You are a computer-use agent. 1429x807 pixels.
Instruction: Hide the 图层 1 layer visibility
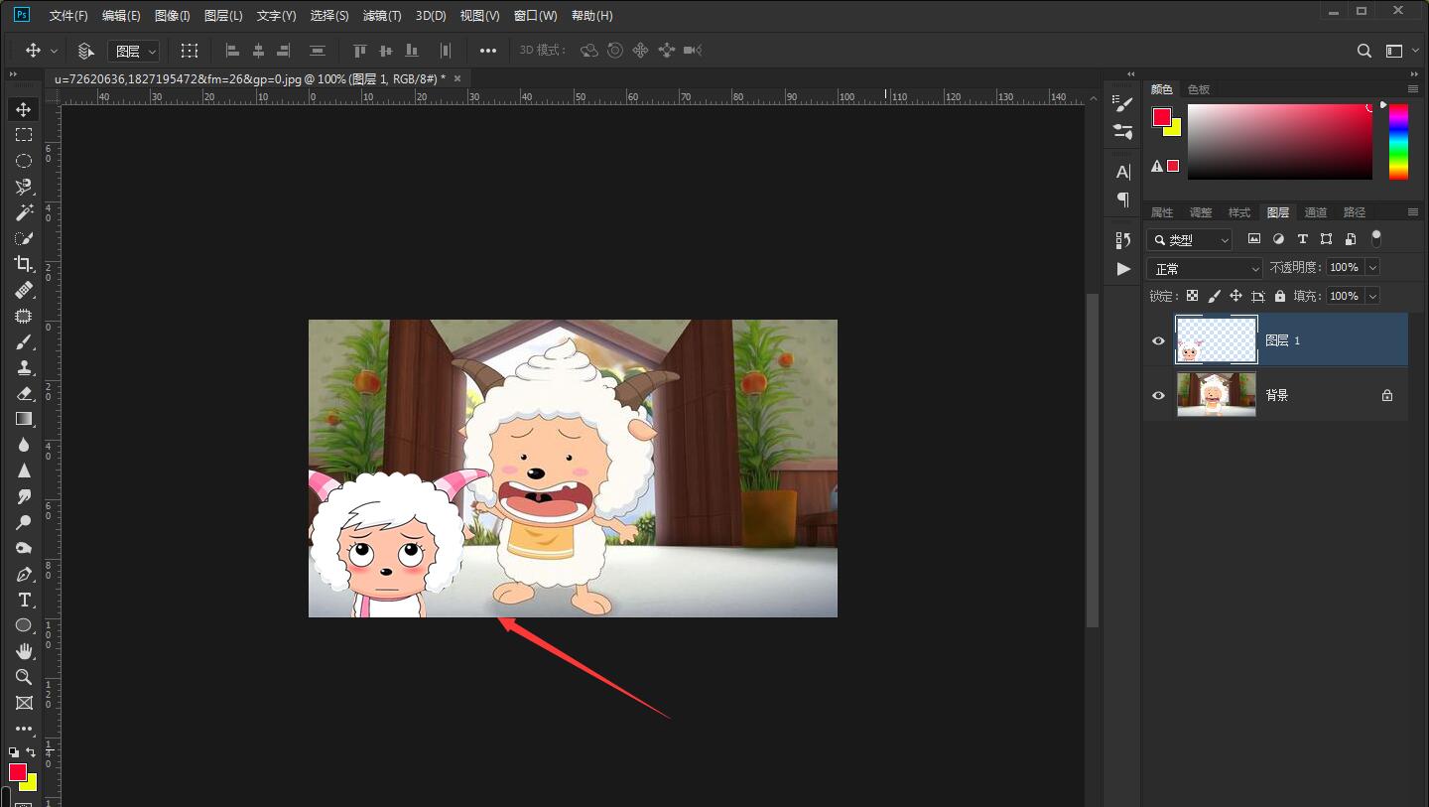point(1158,340)
